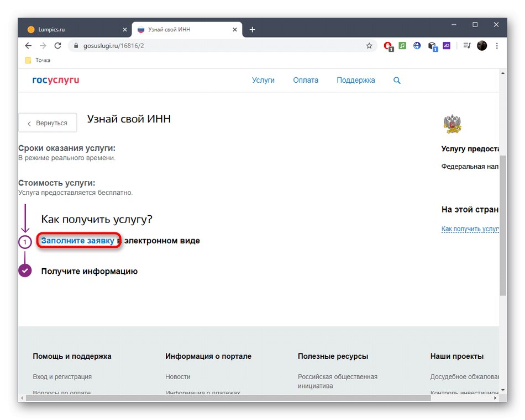
Task: Close the Узнай свой ИНН tab
Action: 235,30
